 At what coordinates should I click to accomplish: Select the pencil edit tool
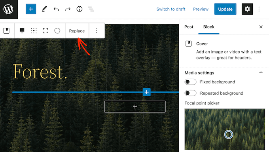tap(44, 9)
